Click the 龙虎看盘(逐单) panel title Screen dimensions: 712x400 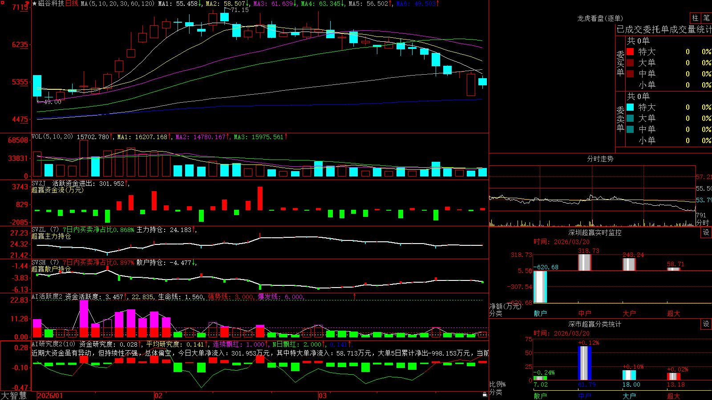(x=600, y=18)
